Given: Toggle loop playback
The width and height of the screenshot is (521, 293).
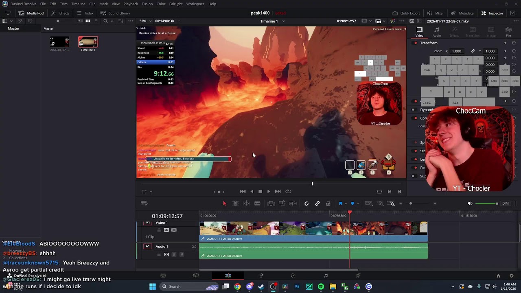Looking at the screenshot, I should pyautogui.click(x=288, y=192).
